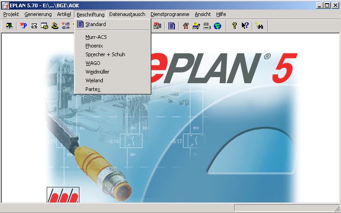This screenshot has width=341, height=213.
Task: Click the blue list document toolbar icon
Action: (x=171, y=26)
